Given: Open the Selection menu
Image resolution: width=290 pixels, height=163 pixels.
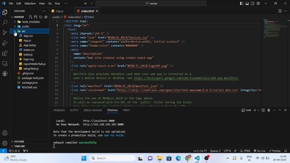Looking at the screenshot, I should tap(30, 3).
